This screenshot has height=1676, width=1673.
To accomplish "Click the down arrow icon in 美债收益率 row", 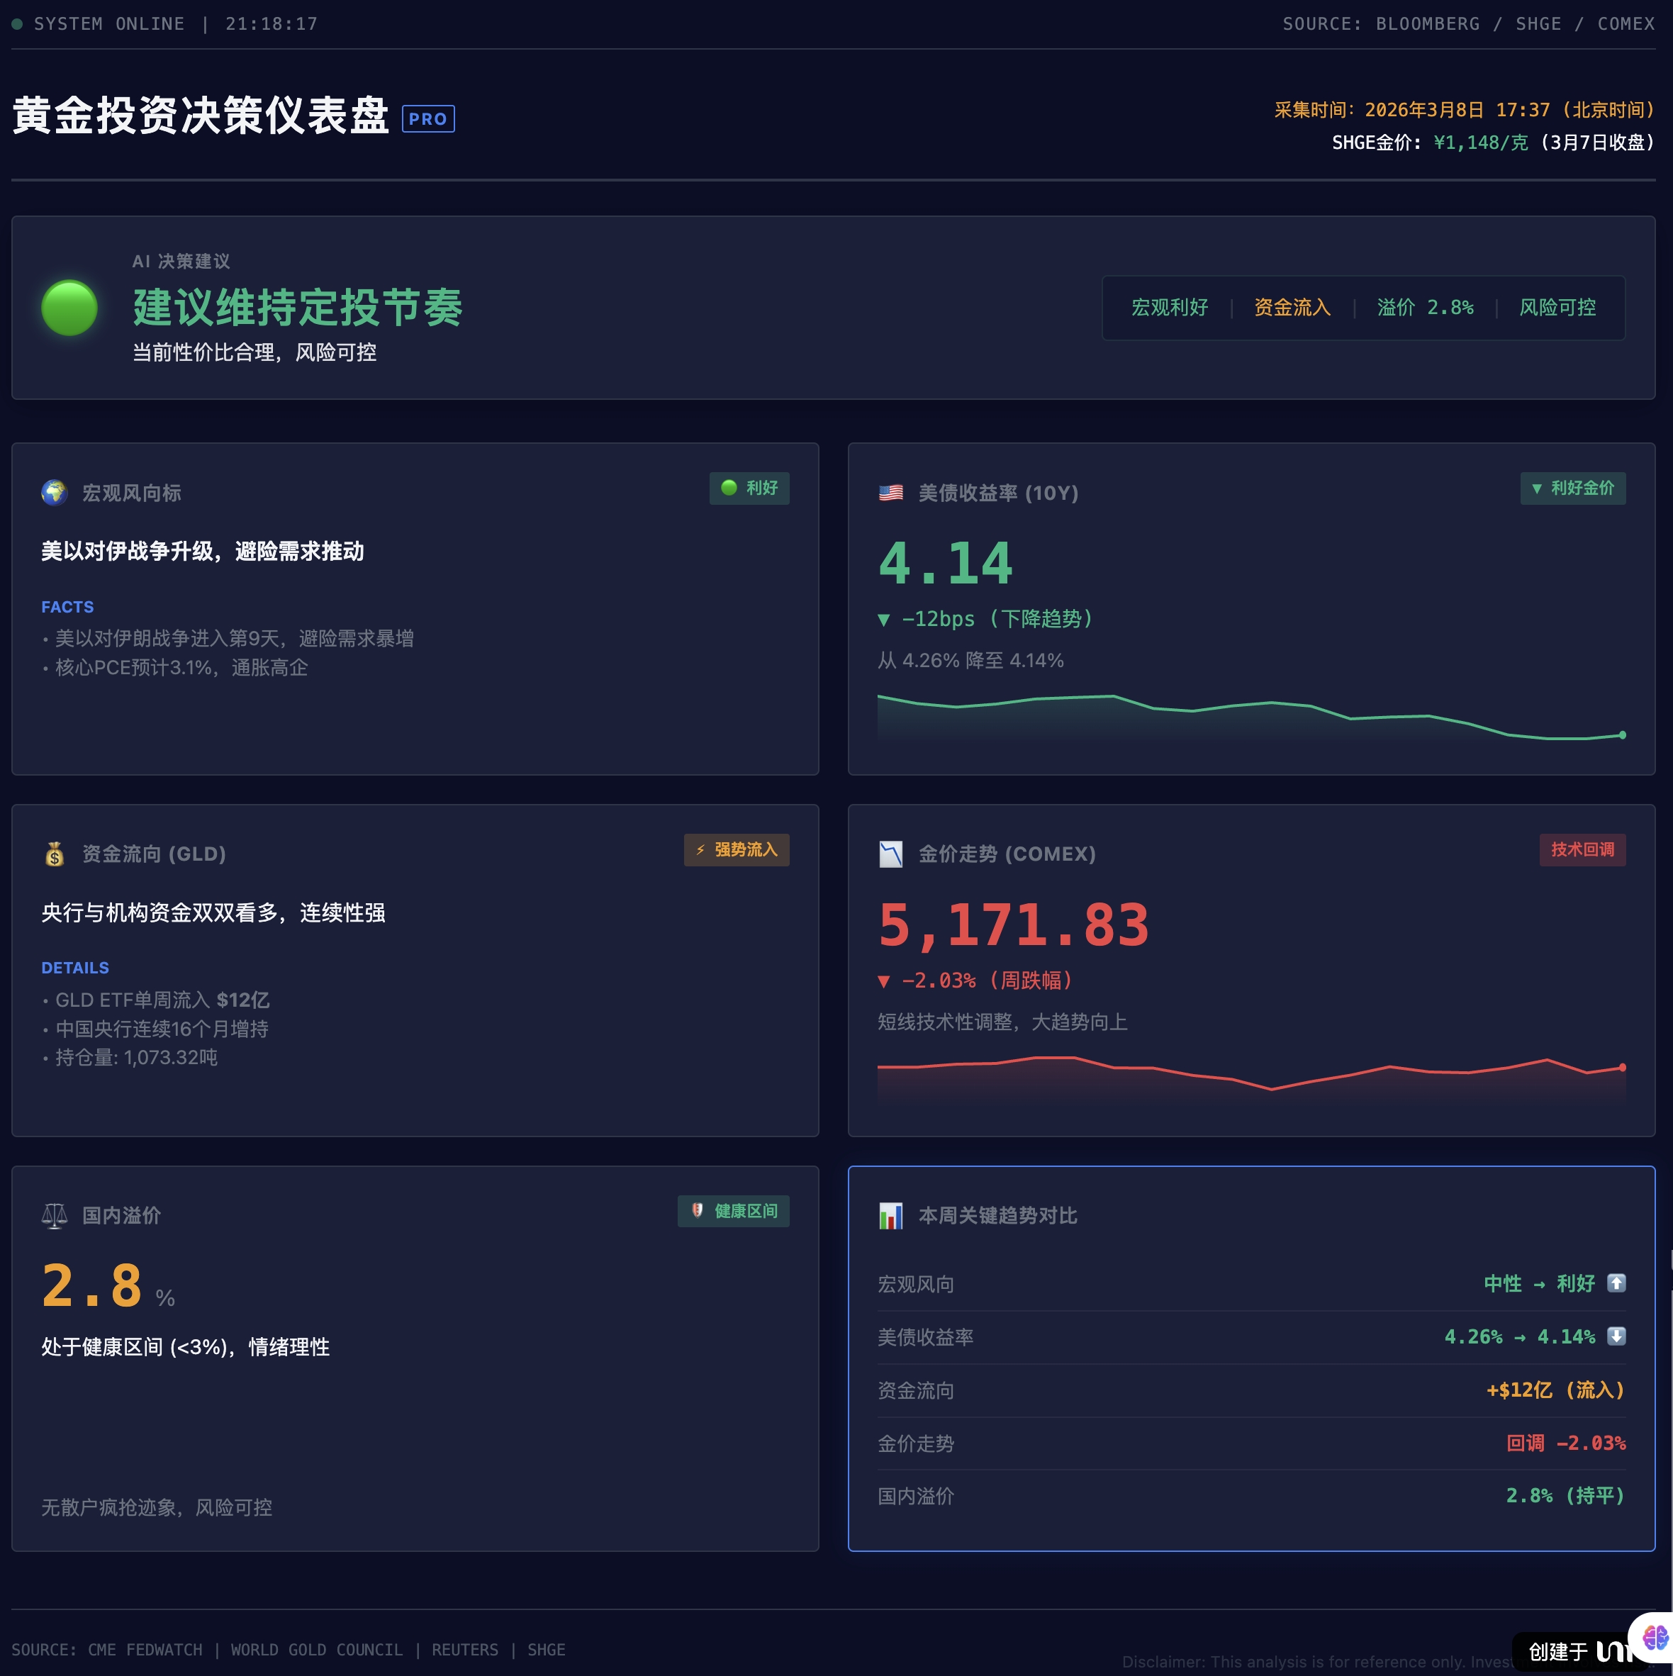I will [1616, 1336].
